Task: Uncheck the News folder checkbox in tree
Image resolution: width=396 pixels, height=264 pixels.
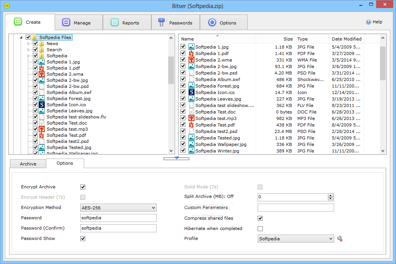Action: 35,44
